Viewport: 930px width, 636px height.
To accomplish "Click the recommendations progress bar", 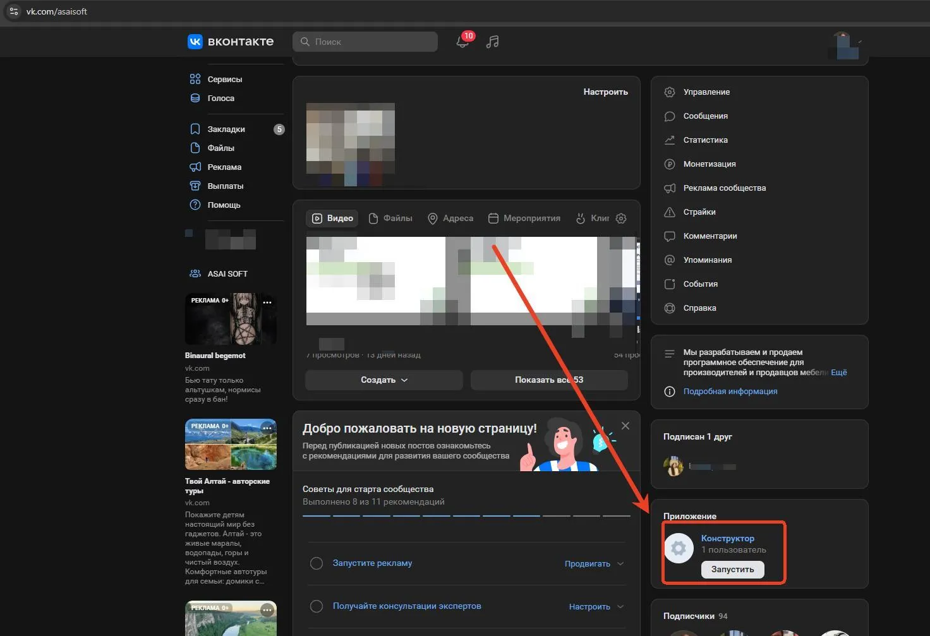I will (466, 516).
